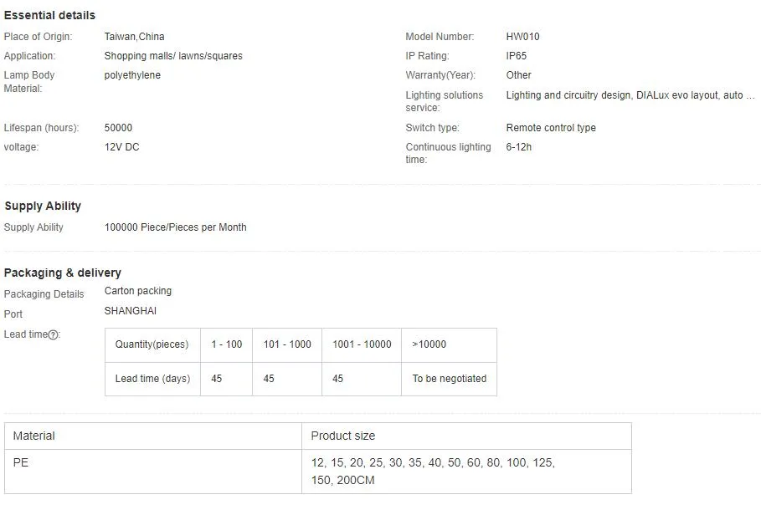Image resolution: width=761 pixels, height=510 pixels.
Task: Click the To be negotiated table cell
Action: coord(449,379)
